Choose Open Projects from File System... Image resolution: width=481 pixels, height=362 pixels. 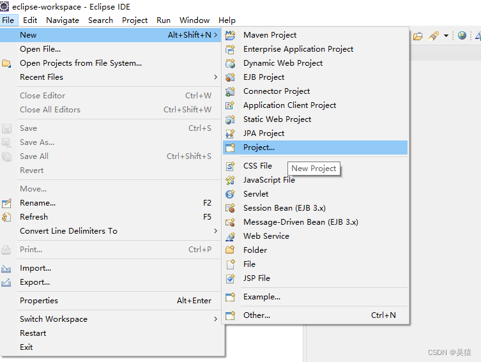tap(111, 63)
